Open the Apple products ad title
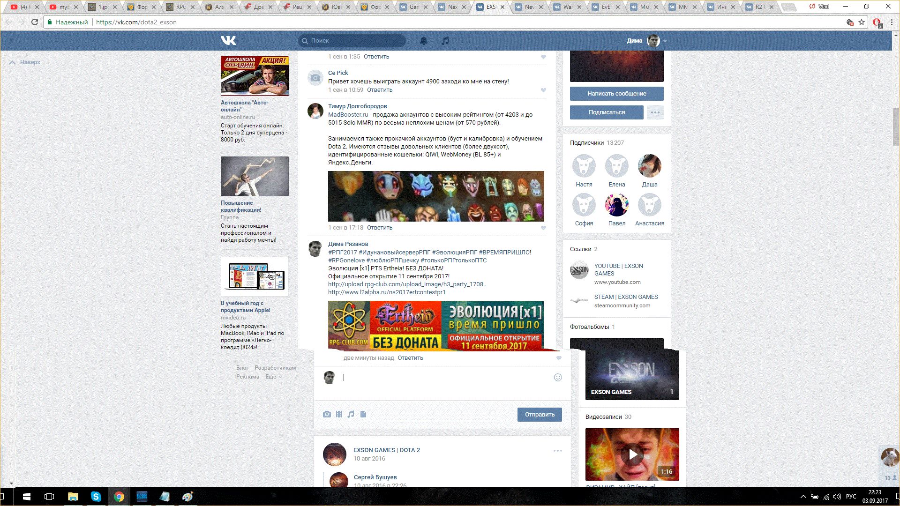 (x=245, y=306)
